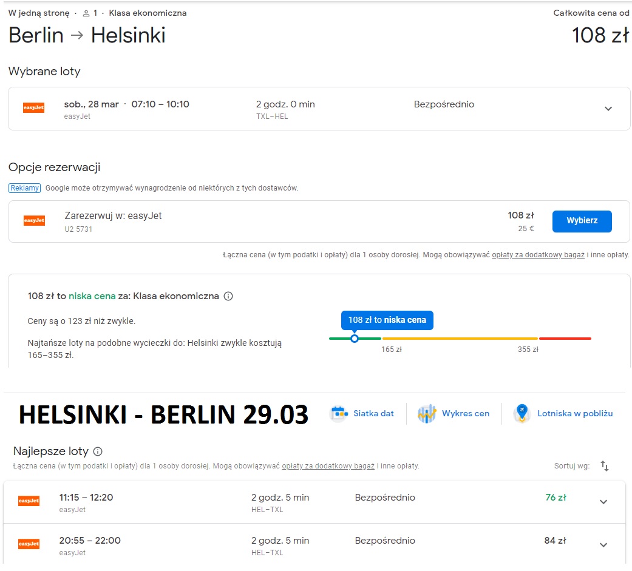Image resolution: width=632 pixels, height=571 pixels.
Task: Click the 11:15 – 12:20 flight times
Action: [x=86, y=498]
